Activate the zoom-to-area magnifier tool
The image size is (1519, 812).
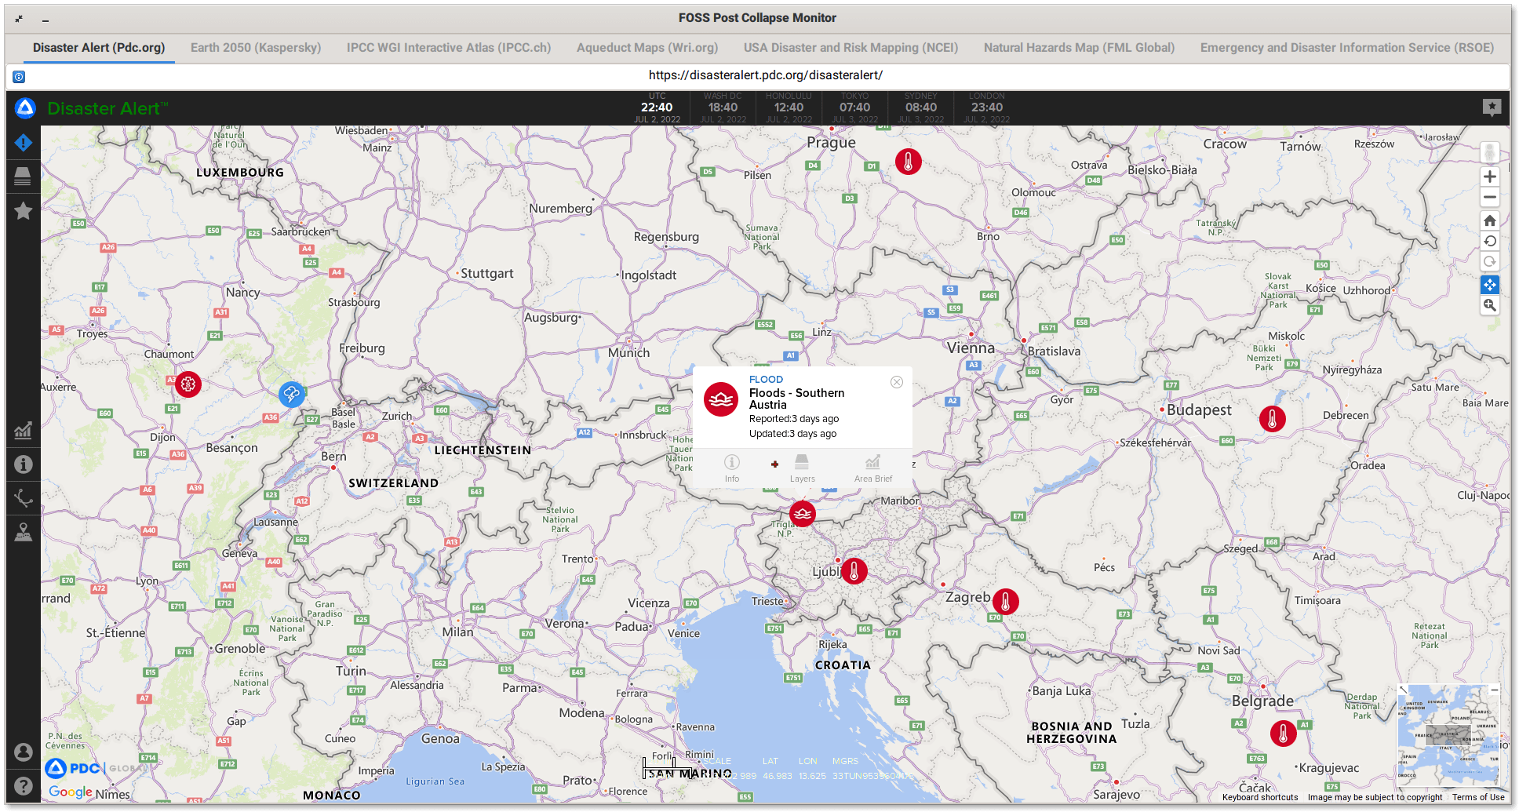1490,305
